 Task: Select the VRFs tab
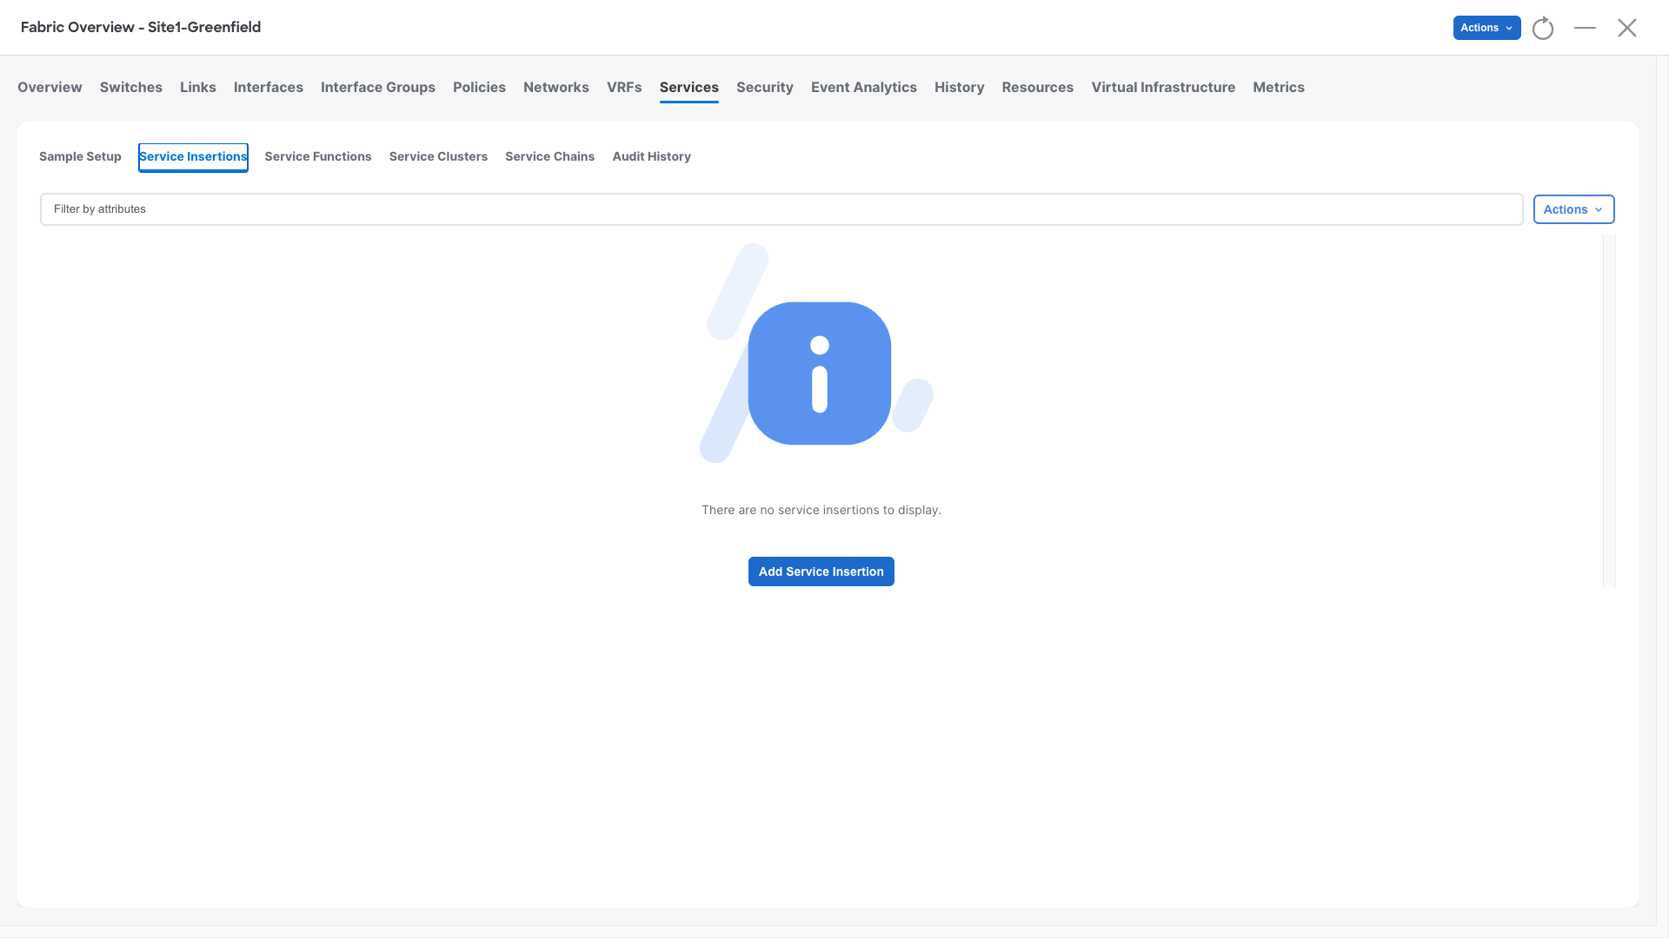point(624,87)
